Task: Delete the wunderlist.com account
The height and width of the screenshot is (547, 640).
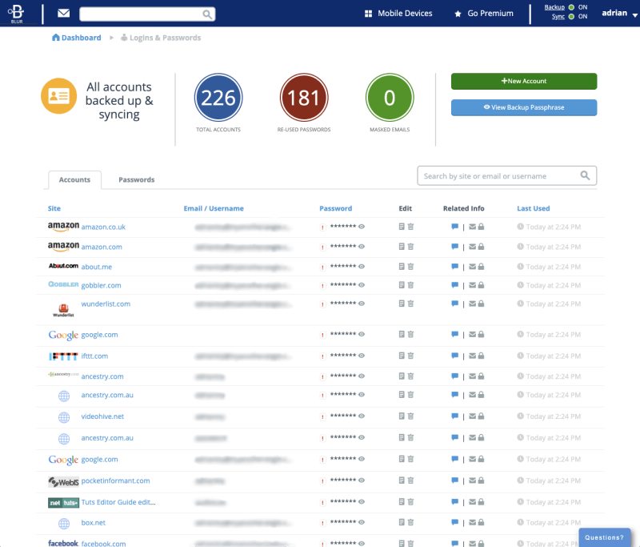Action: click(410, 303)
